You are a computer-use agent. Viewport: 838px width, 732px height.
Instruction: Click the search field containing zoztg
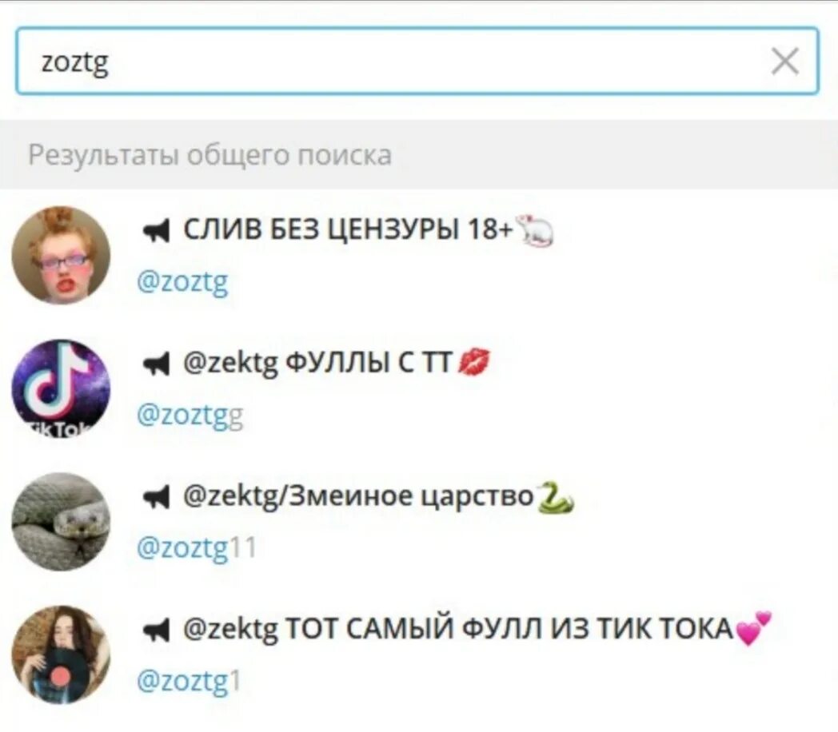coord(417,62)
